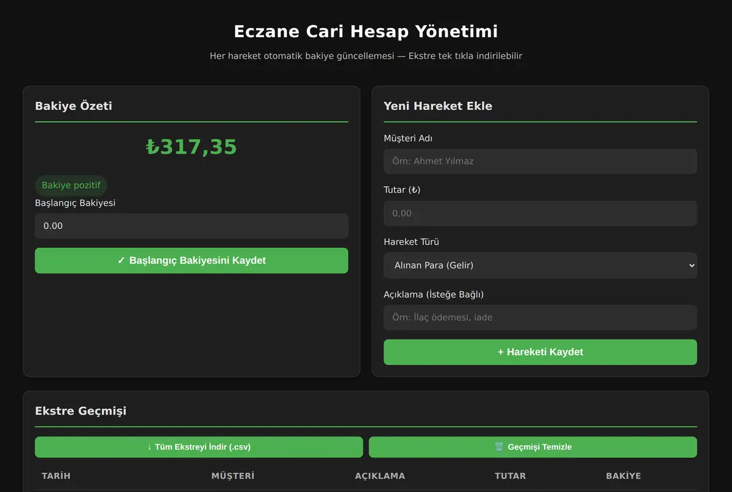Download full statement as .csv
This screenshot has width=732, height=492.
tap(199, 447)
